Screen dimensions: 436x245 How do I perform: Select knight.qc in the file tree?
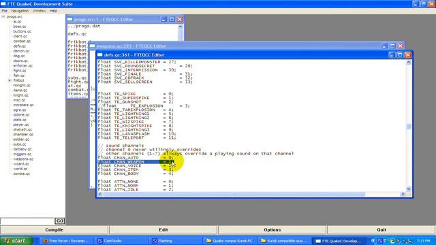pos(21,95)
